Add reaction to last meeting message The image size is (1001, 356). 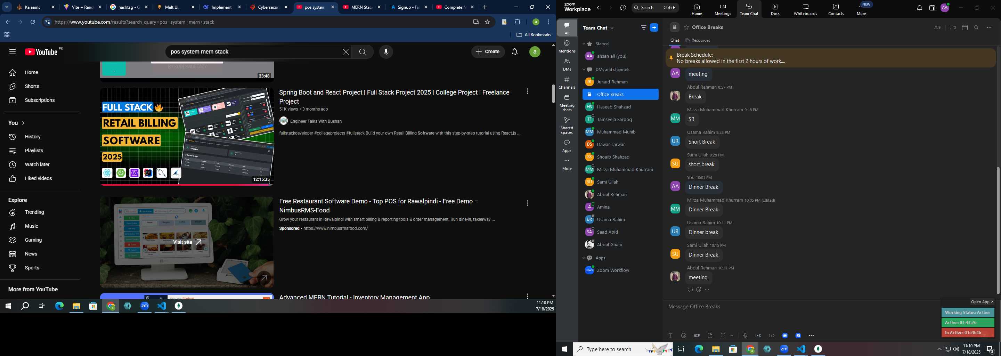[x=699, y=290]
